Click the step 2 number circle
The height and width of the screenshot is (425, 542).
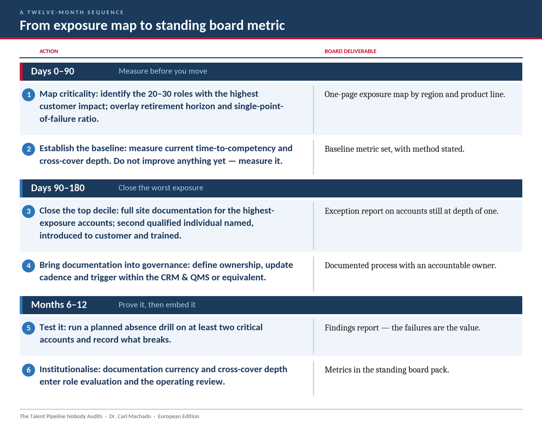point(29,149)
